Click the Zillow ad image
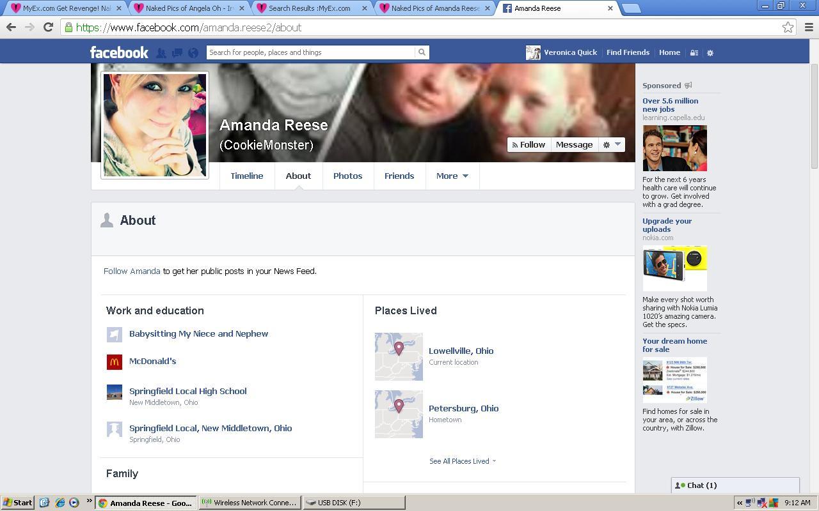Screen dimensions: 819x511 675,380
